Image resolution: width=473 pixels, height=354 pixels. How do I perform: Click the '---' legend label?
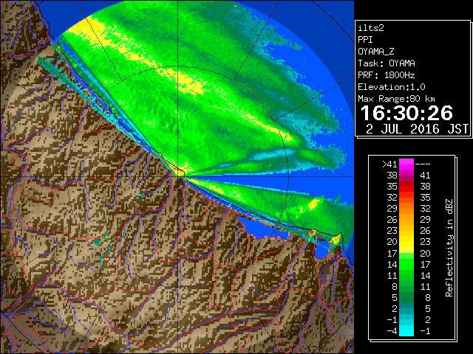[423, 164]
